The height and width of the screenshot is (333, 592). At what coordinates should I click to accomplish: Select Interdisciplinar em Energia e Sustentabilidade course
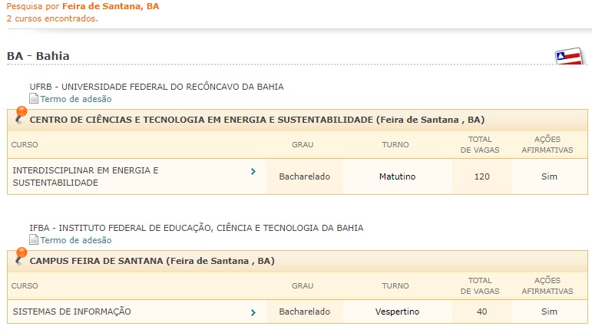[86, 176]
